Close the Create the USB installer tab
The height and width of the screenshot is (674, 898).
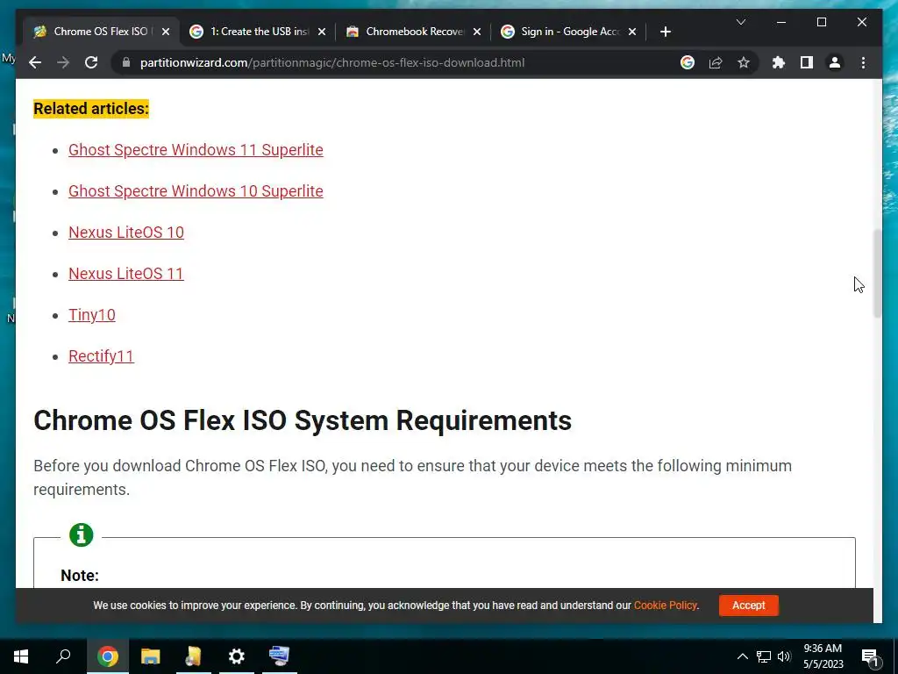(322, 32)
